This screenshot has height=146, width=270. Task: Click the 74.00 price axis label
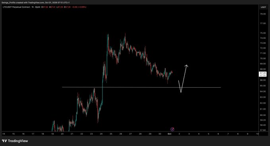(x=263, y=38)
